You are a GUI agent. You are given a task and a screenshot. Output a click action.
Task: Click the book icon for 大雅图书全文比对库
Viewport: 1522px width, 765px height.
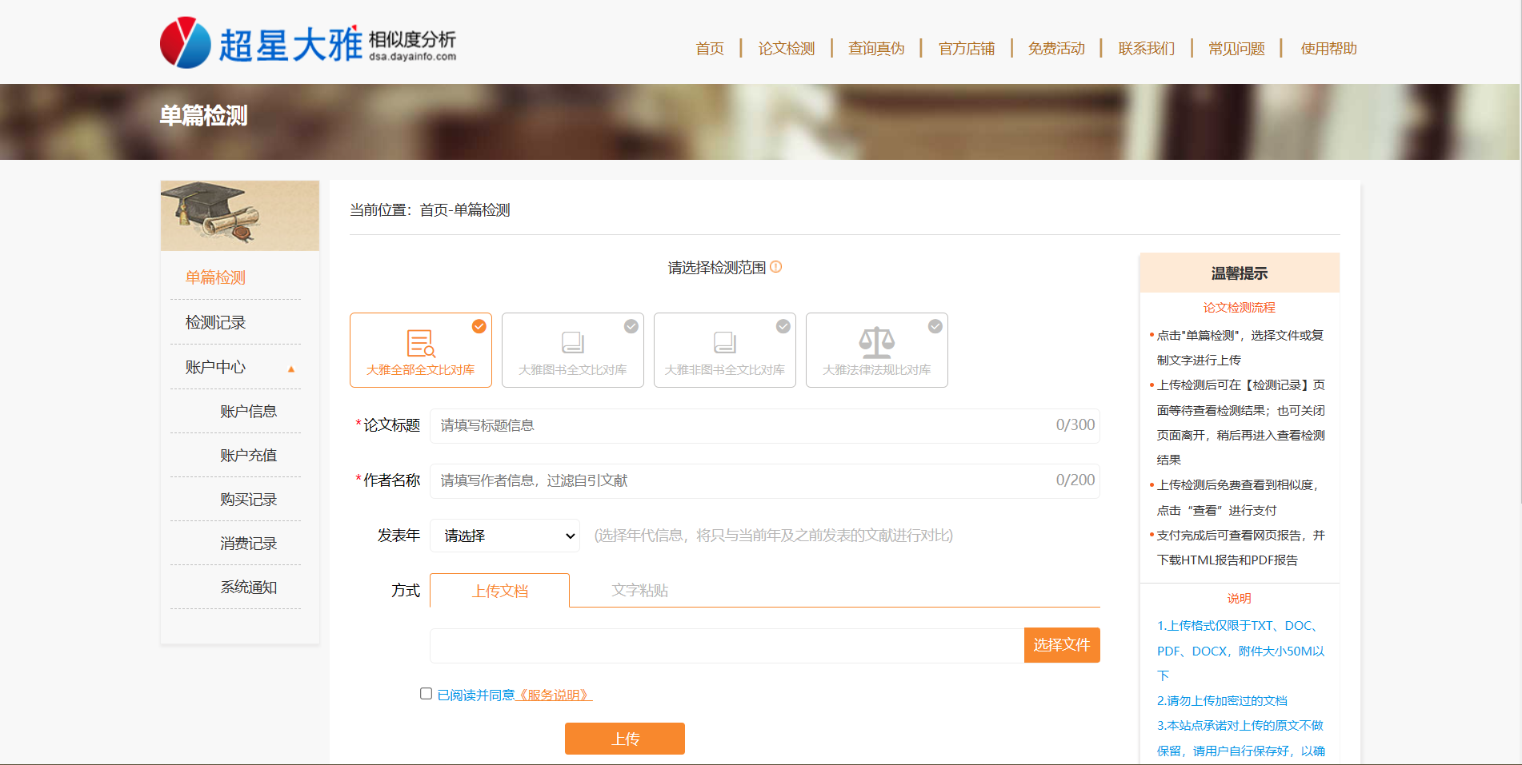tap(573, 342)
